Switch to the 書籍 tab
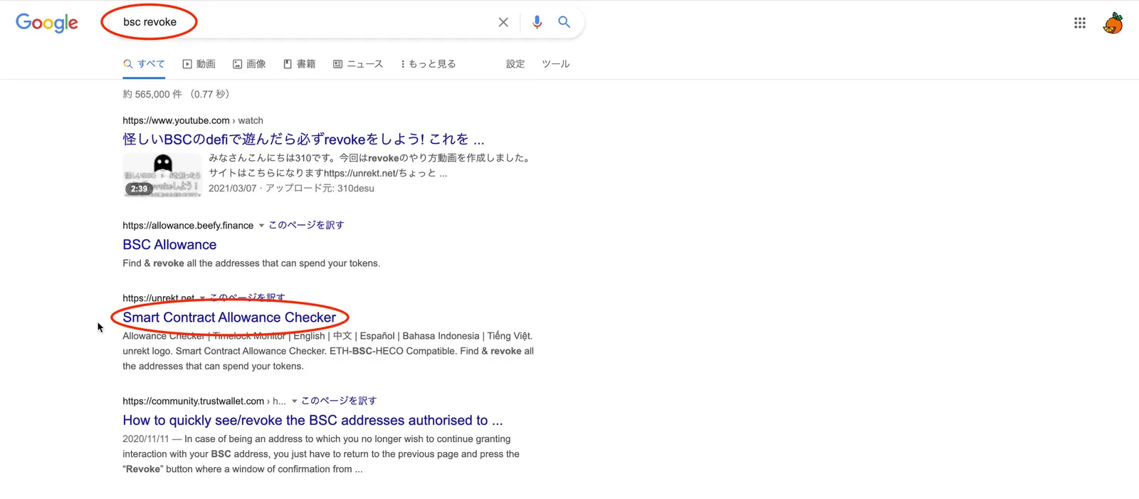The width and height of the screenshot is (1139, 499). pos(299,64)
